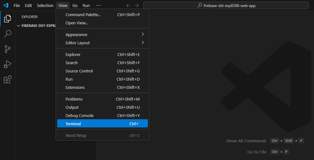Open the Explorer icon in activity bar
This screenshot has height=160, width=314.
[7, 19]
